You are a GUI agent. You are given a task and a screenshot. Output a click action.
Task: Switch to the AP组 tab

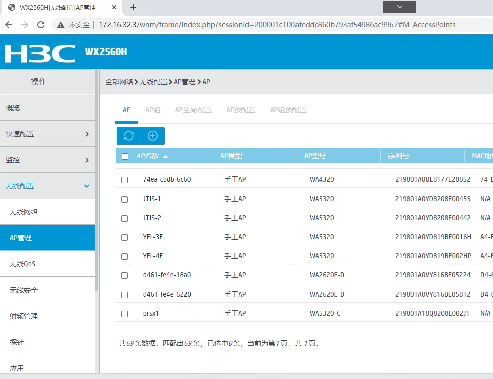[x=152, y=110]
